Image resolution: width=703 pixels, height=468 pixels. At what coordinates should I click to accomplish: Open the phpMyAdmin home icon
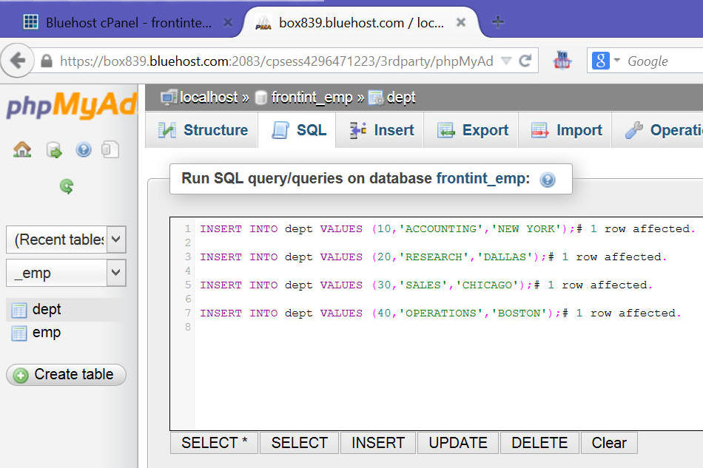pos(22,149)
